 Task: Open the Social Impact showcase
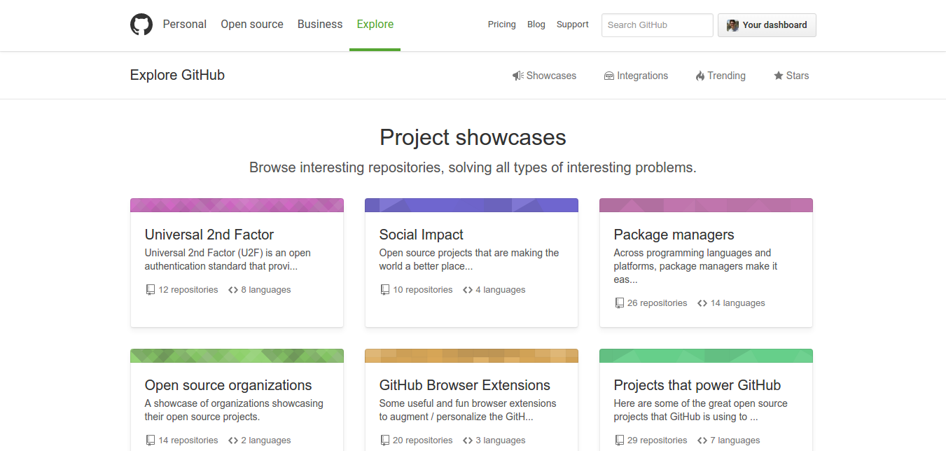[422, 235]
